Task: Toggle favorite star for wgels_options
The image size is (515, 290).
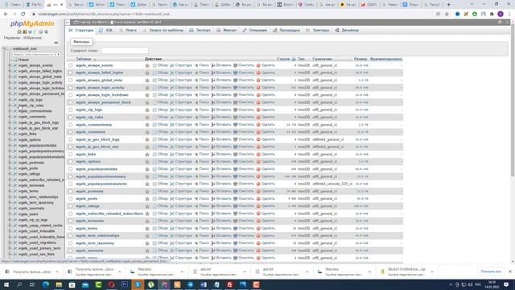Action: click(147, 162)
